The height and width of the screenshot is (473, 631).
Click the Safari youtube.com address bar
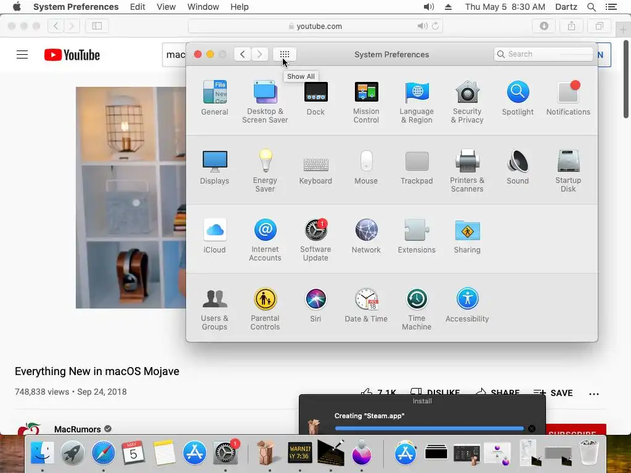coord(315,26)
